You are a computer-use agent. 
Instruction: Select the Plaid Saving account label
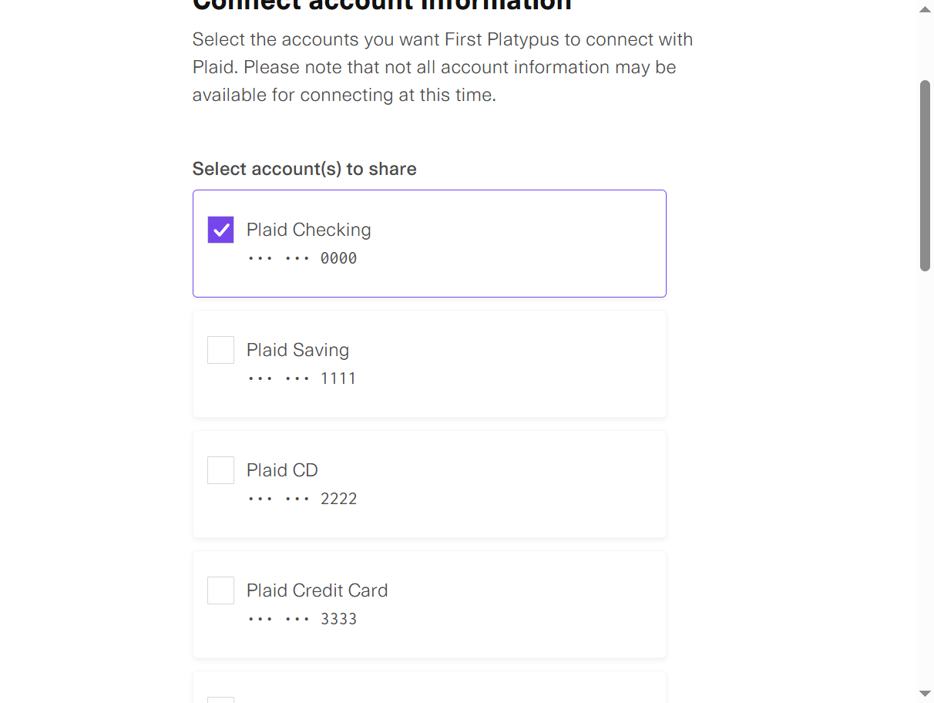point(297,350)
